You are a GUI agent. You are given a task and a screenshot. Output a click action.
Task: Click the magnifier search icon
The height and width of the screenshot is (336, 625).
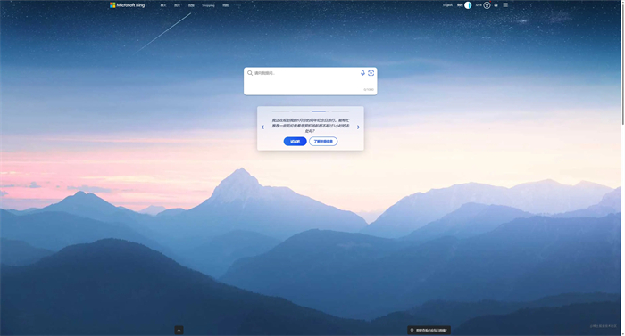tap(250, 73)
